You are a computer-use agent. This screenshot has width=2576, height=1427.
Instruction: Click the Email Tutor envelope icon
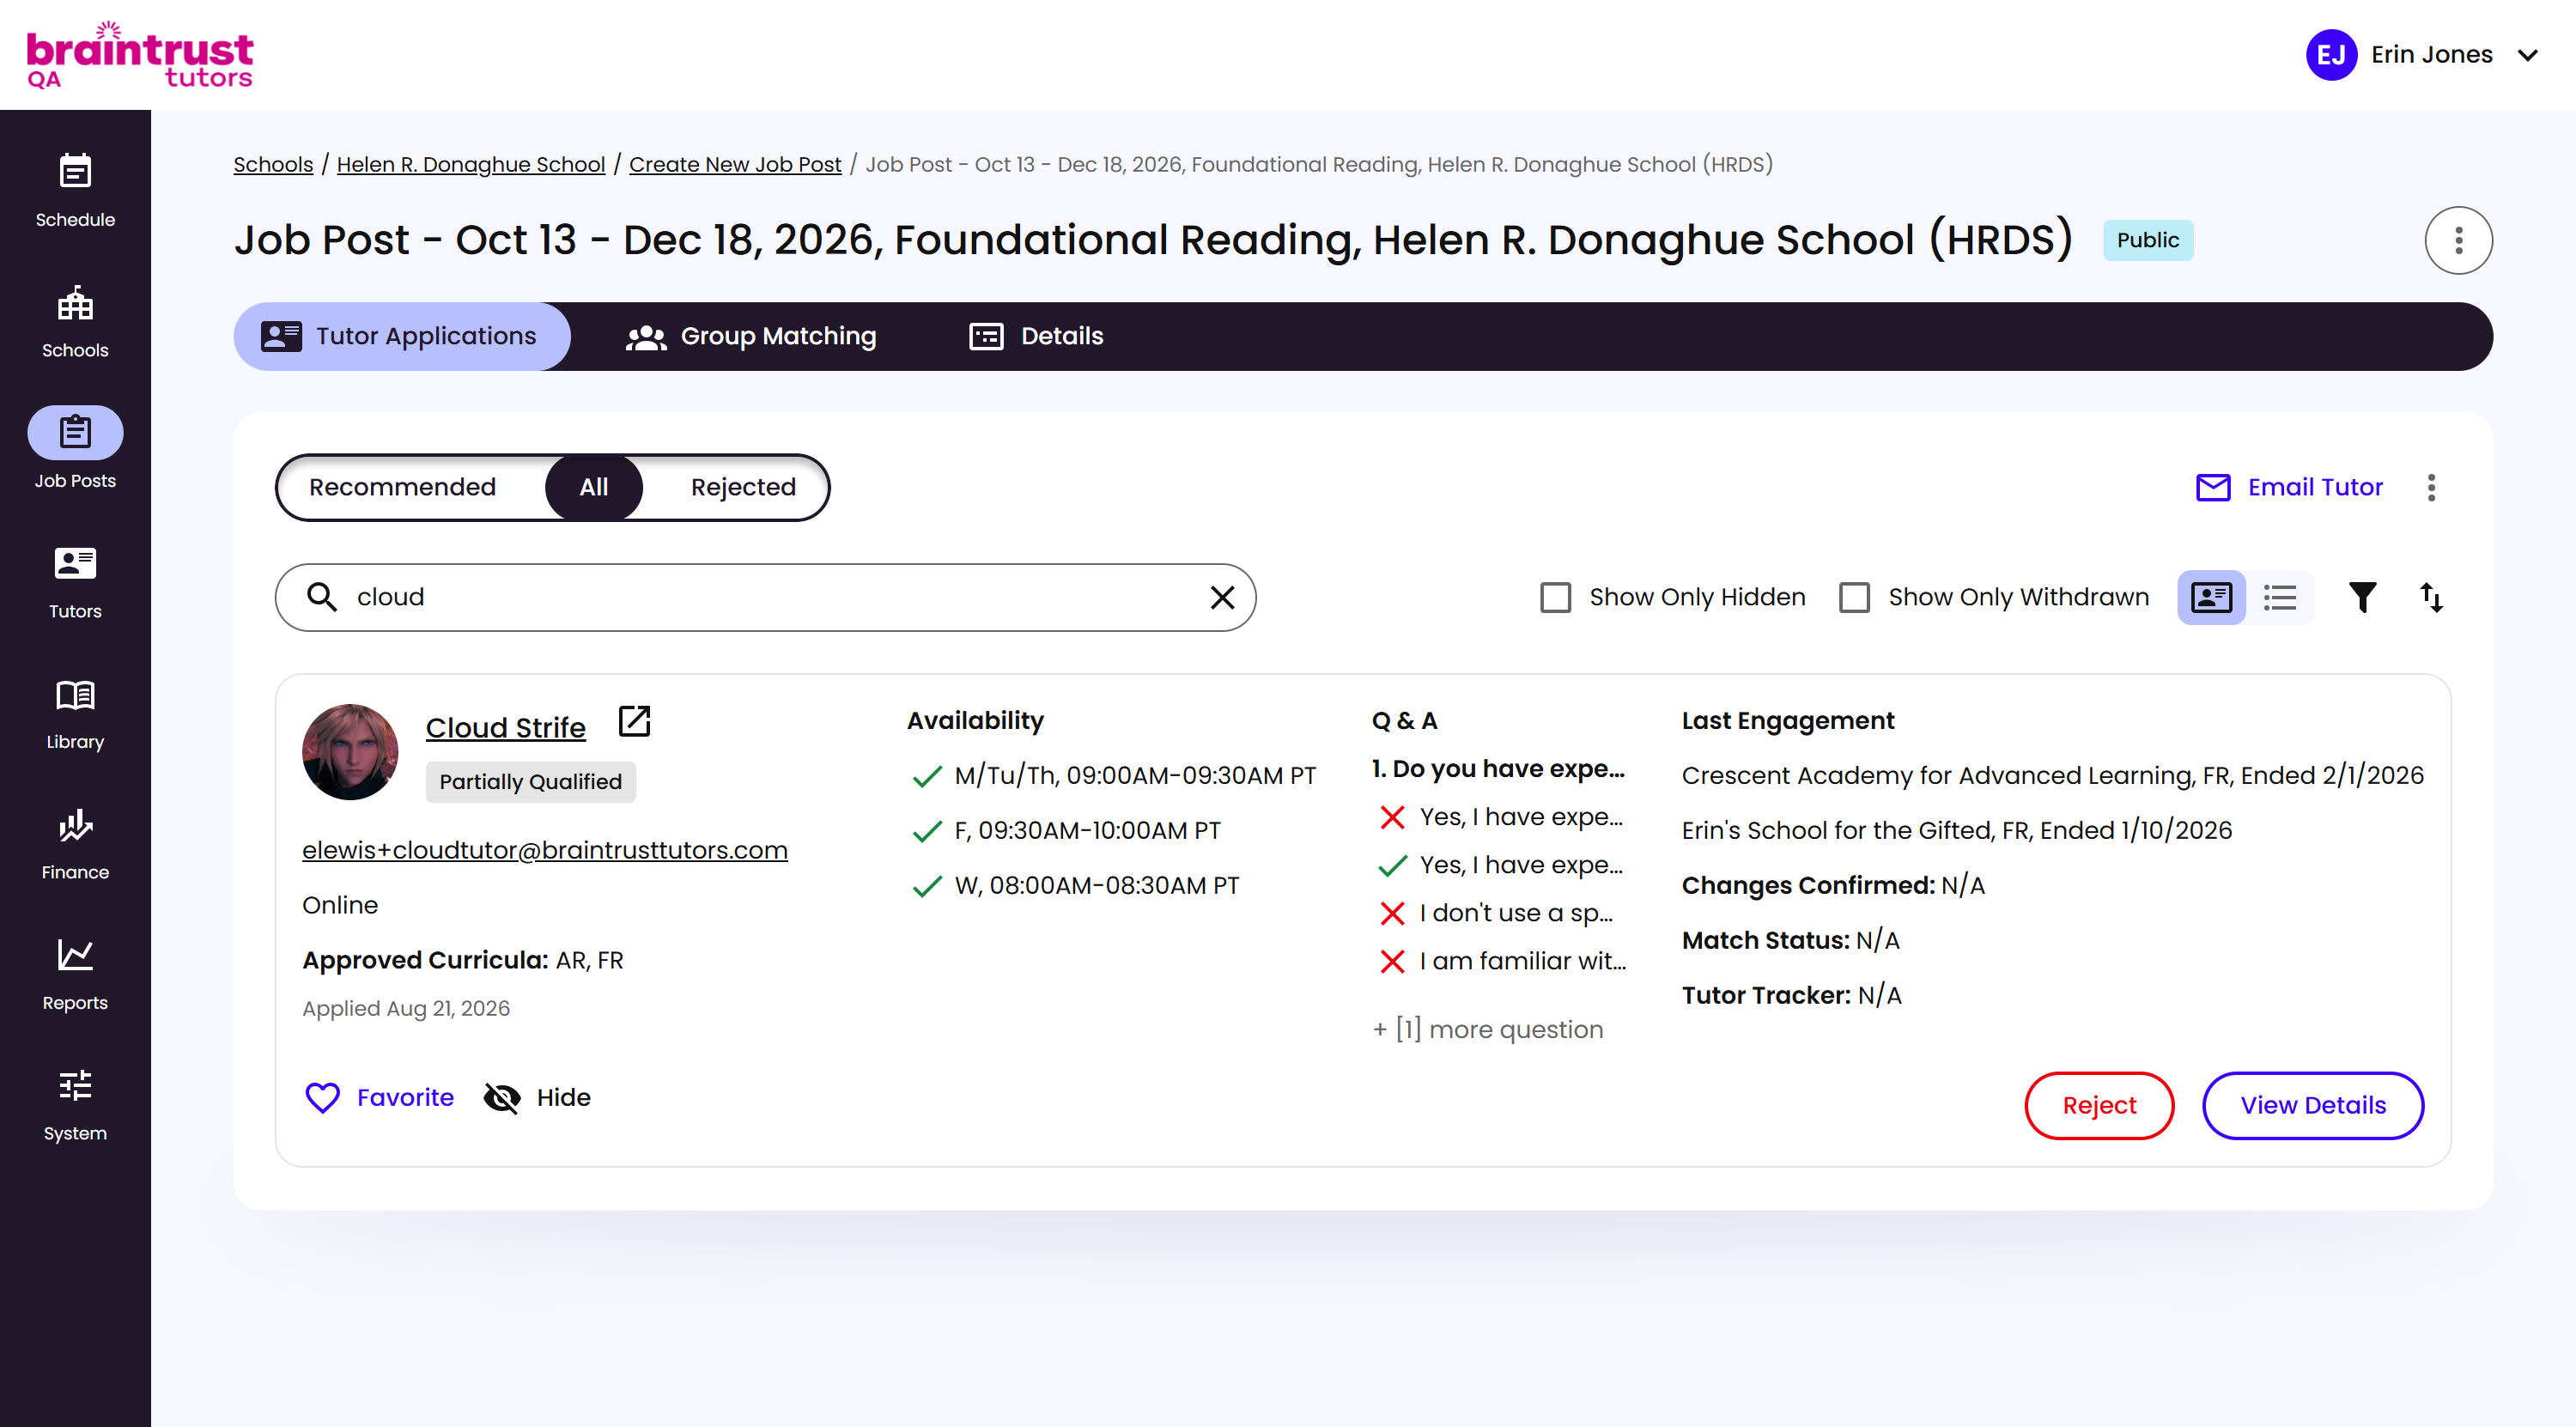coord(2212,487)
